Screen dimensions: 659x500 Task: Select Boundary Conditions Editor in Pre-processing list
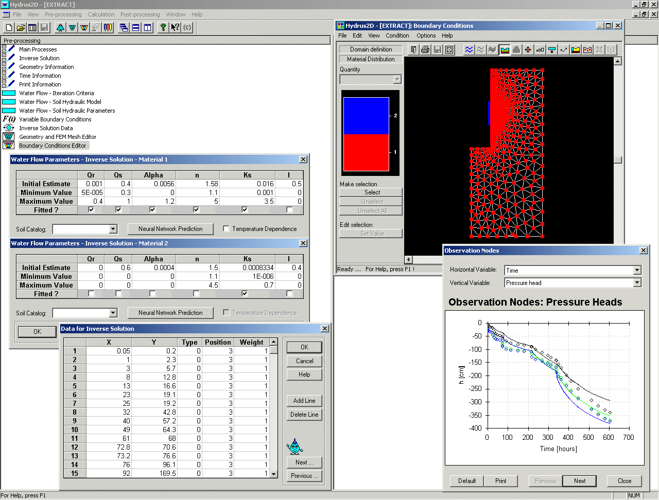tap(53, 146)
